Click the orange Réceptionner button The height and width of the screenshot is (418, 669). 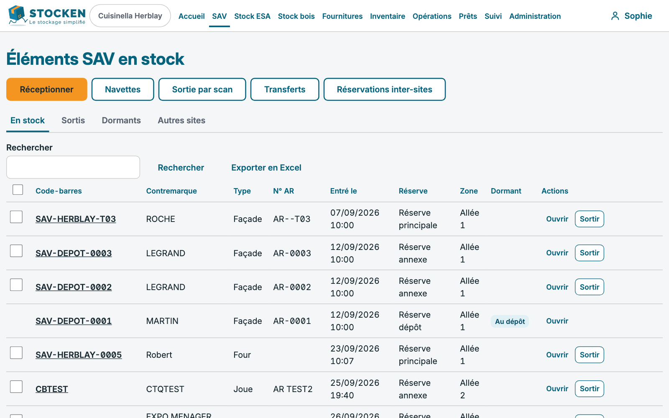47,89
